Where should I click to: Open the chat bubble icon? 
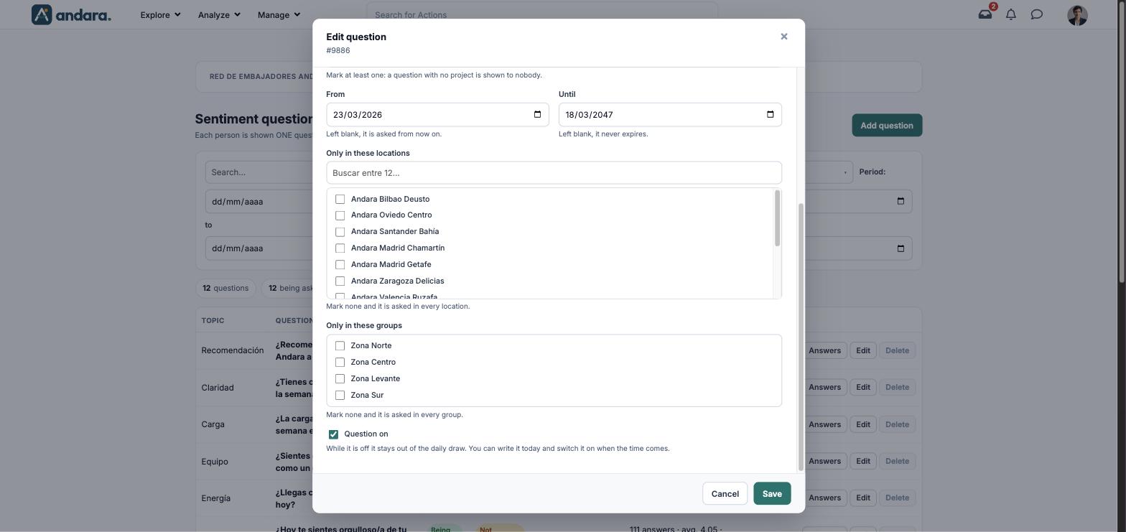point(1037,14)
